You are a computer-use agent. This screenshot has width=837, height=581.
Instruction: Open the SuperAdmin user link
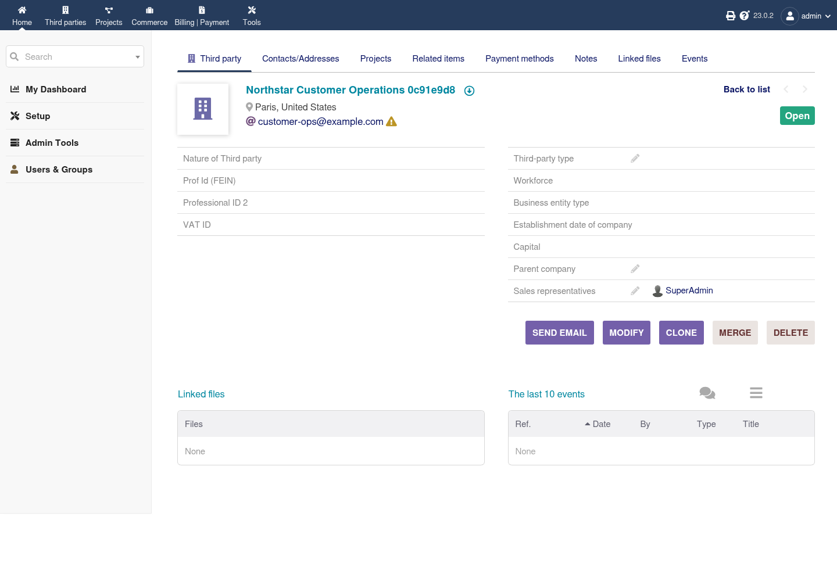[x=689, y=290]
